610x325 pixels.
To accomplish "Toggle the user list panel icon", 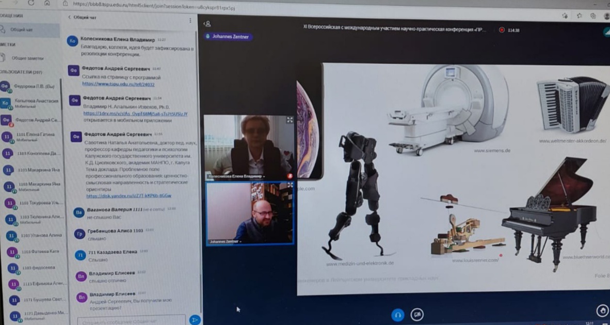I will [x=207, y=23].
